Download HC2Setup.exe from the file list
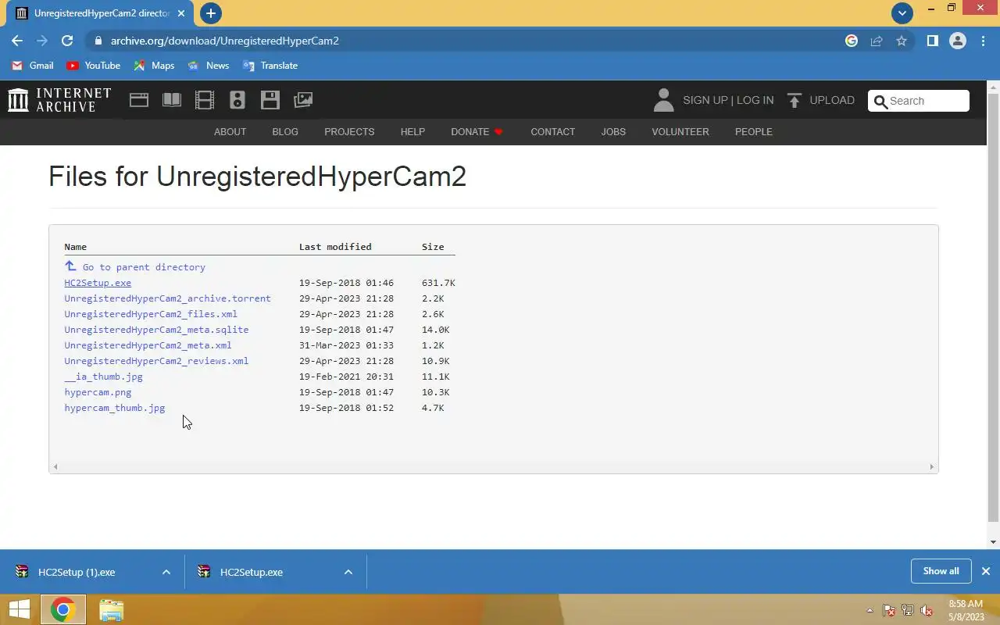 pos(98,283)
